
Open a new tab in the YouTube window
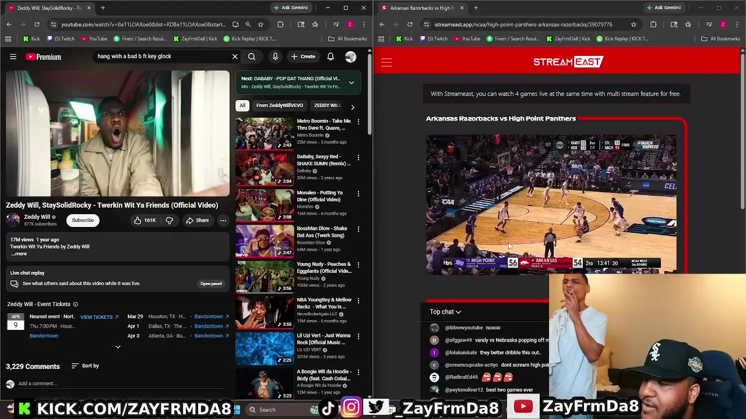click(x=103, y=8)
